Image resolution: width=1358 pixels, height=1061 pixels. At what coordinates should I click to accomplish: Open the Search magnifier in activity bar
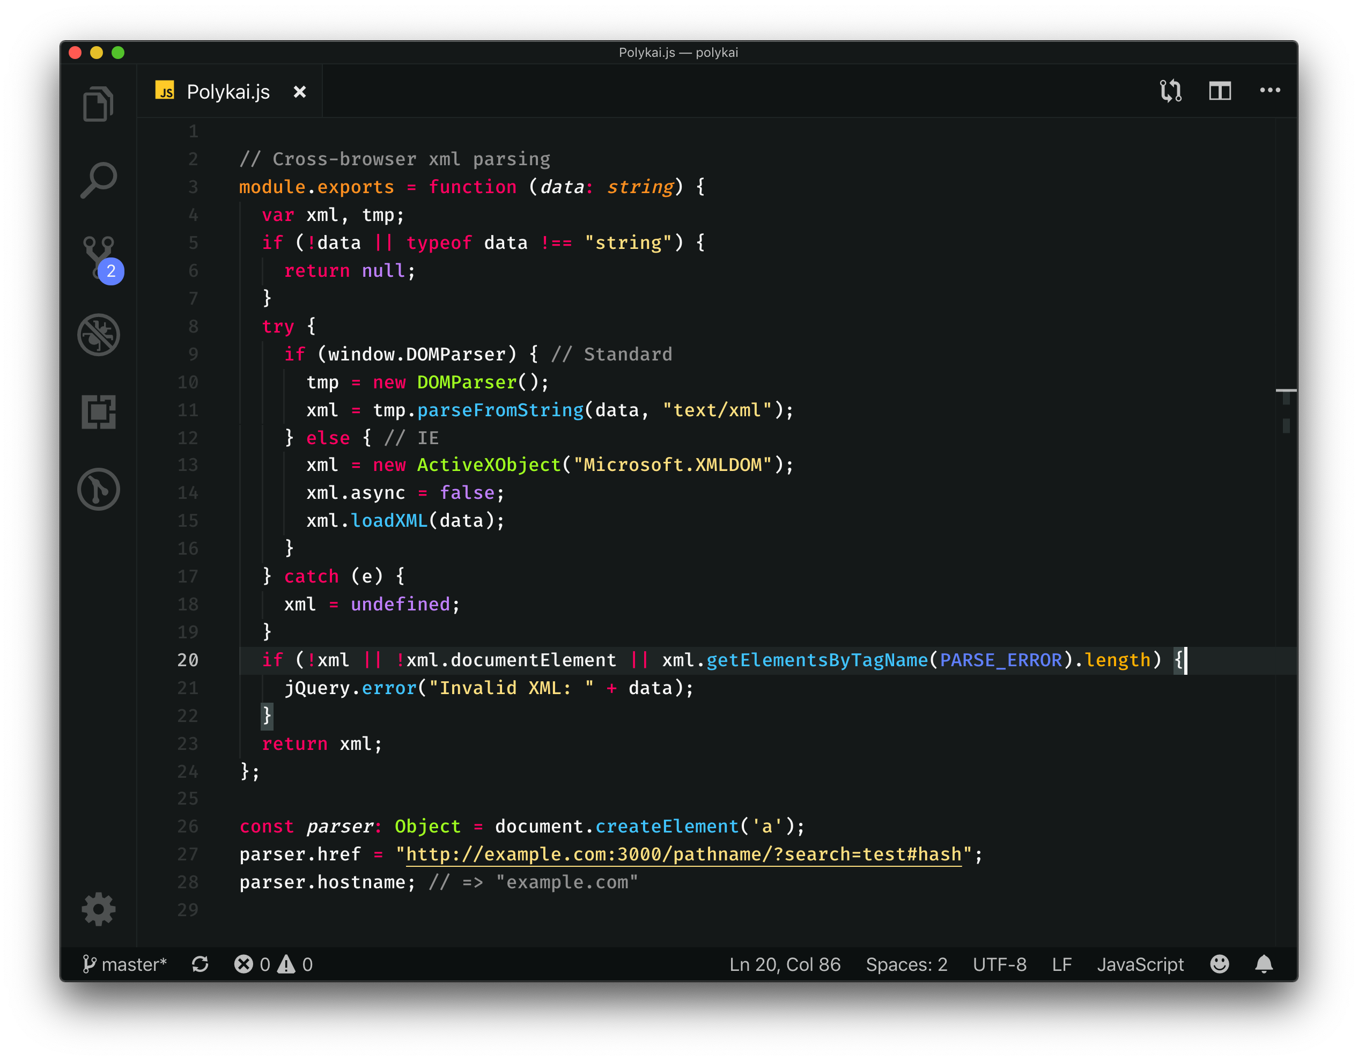pos(98,180)
